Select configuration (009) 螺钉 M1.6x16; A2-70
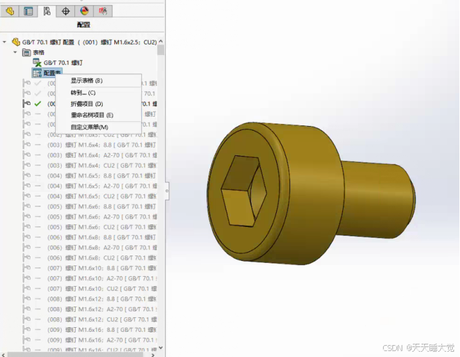The height and width of the screenshot is (357, 460). point(102,340)
